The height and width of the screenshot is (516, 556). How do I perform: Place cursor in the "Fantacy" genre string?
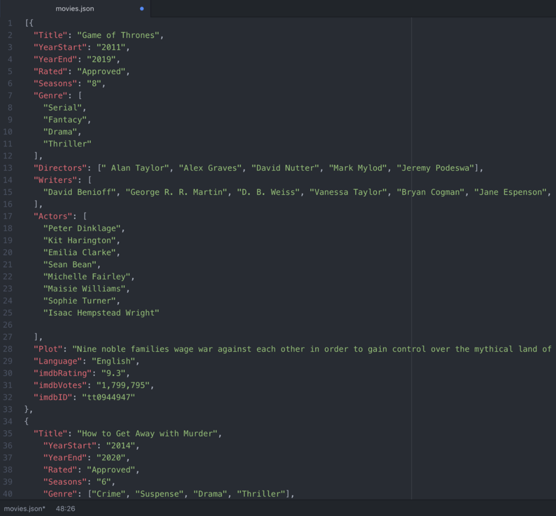(x=65, y=120)
